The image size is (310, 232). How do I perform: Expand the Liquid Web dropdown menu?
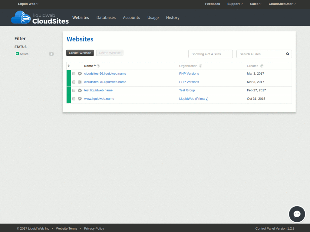point(28,4)
